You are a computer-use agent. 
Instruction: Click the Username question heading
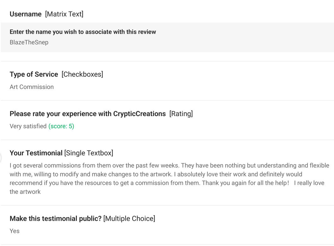pos(26,14)
